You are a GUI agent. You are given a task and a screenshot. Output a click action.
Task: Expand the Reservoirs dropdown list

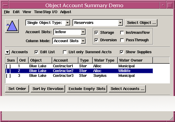pos(98,23)
